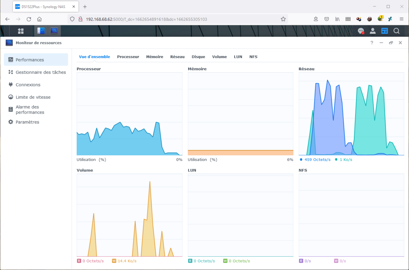Click the Control Panel taskbar icon in DSM
The height and width of the screenshot is (270, 409).
[x=41, y=31]
